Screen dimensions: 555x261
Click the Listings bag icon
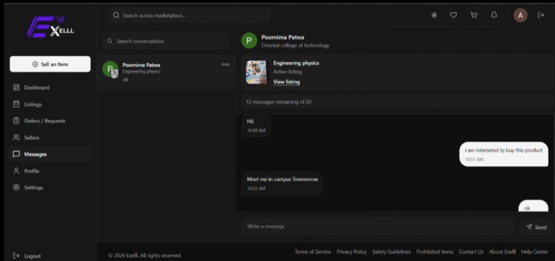(x=17, y=104)
